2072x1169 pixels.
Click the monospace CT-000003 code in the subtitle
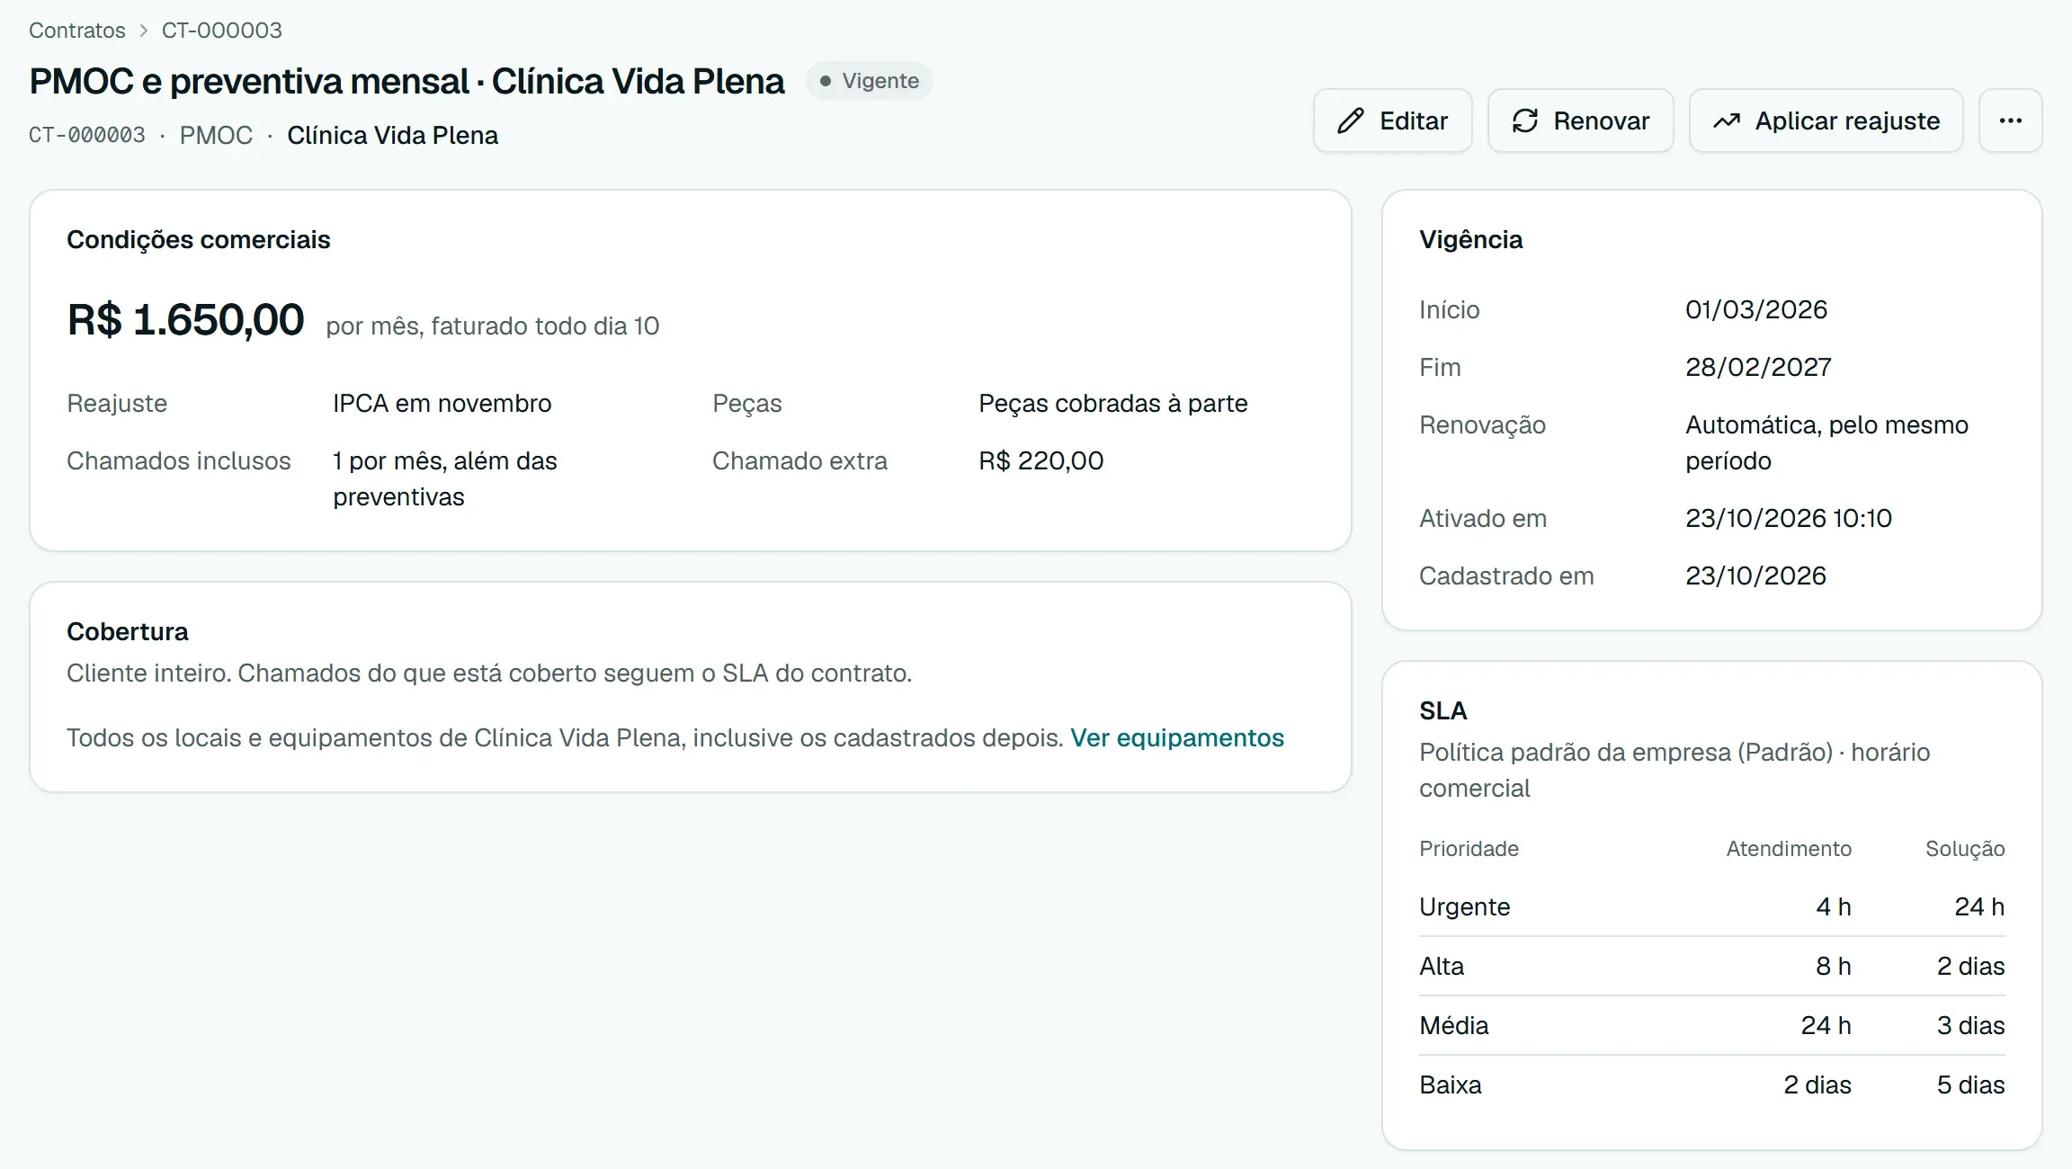pos(87,135)
